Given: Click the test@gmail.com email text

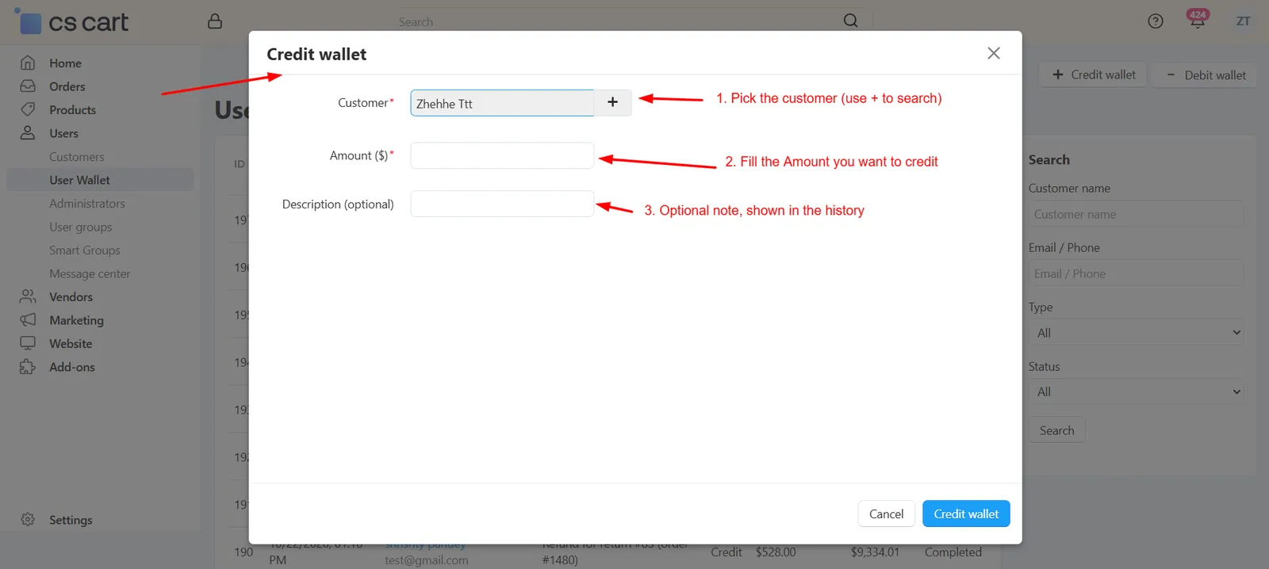Looking at the screenshot, I should point(427,560).
